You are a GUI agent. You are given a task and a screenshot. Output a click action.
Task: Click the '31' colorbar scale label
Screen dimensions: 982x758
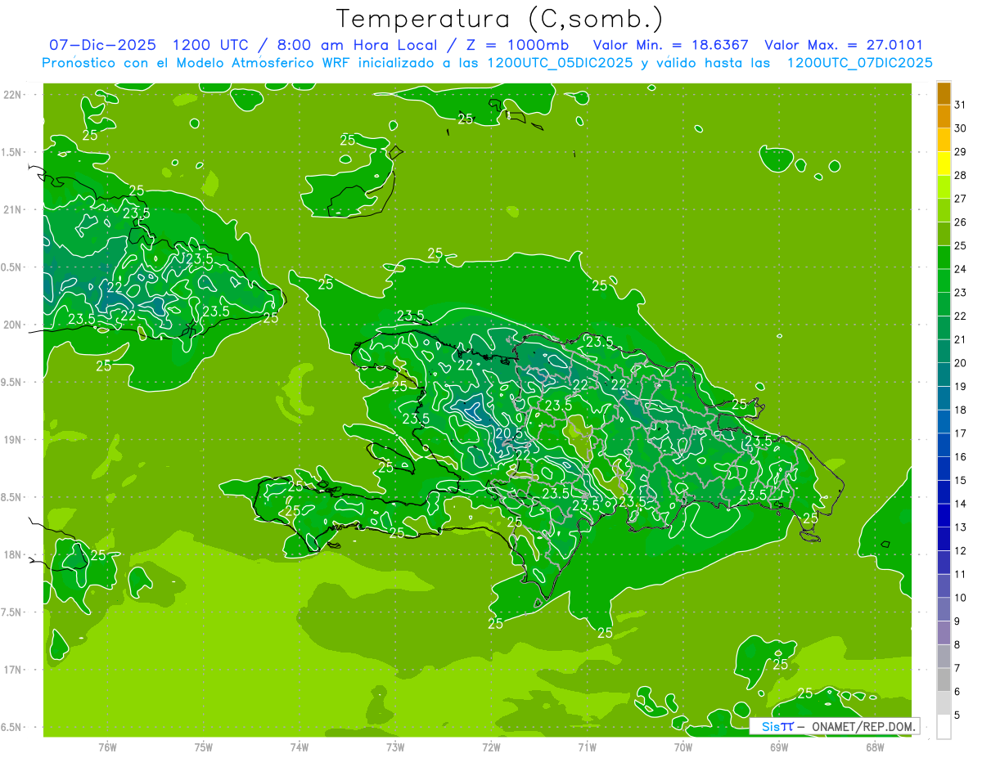tap(961, 105)
